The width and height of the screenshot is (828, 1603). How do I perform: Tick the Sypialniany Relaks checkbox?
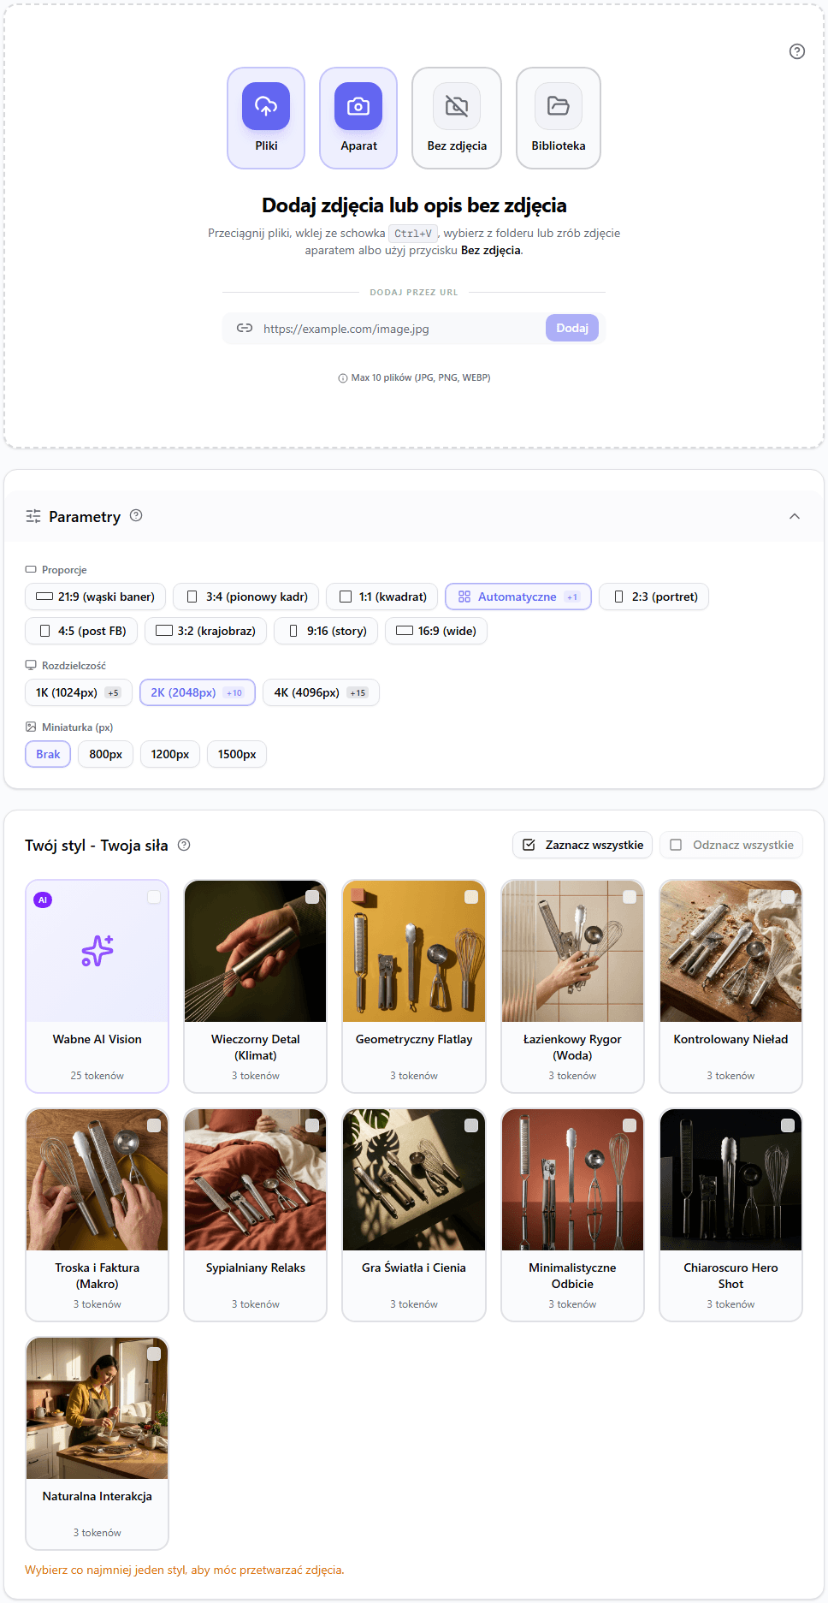click(x=312, y=1125)
